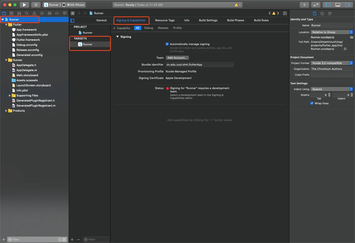
Task: Click the warning indicator in the status bar
Action: [x=237, y=5]
